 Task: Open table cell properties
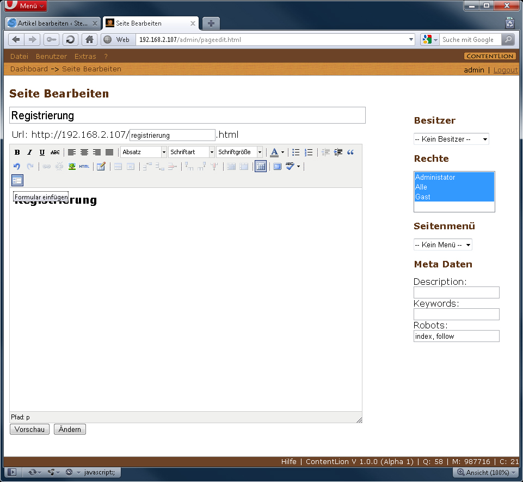(131, 166)
